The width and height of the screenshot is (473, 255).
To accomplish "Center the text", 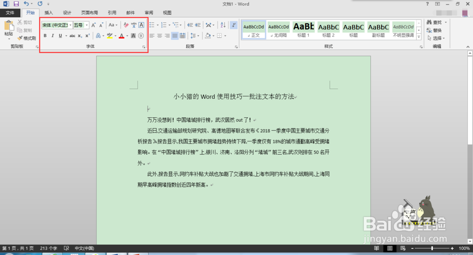I will (159, 35).
